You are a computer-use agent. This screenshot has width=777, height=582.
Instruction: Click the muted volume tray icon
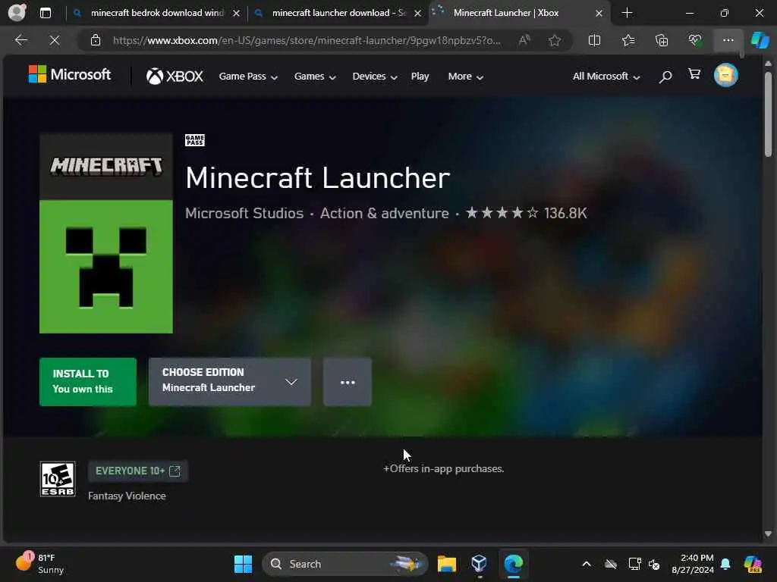[654, 564]
